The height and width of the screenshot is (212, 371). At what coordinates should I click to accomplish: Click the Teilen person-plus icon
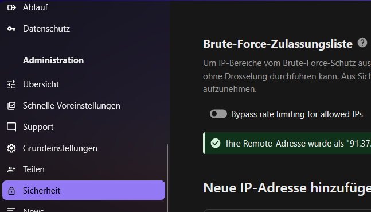click(11, 169)
